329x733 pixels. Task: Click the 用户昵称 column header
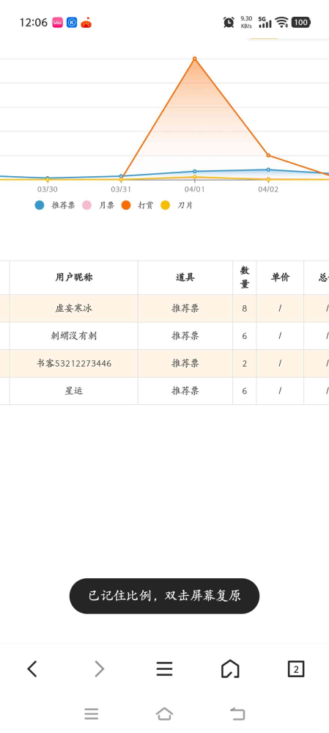74,277
